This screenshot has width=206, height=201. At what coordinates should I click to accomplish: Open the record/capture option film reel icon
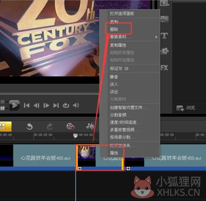point(70,126)
